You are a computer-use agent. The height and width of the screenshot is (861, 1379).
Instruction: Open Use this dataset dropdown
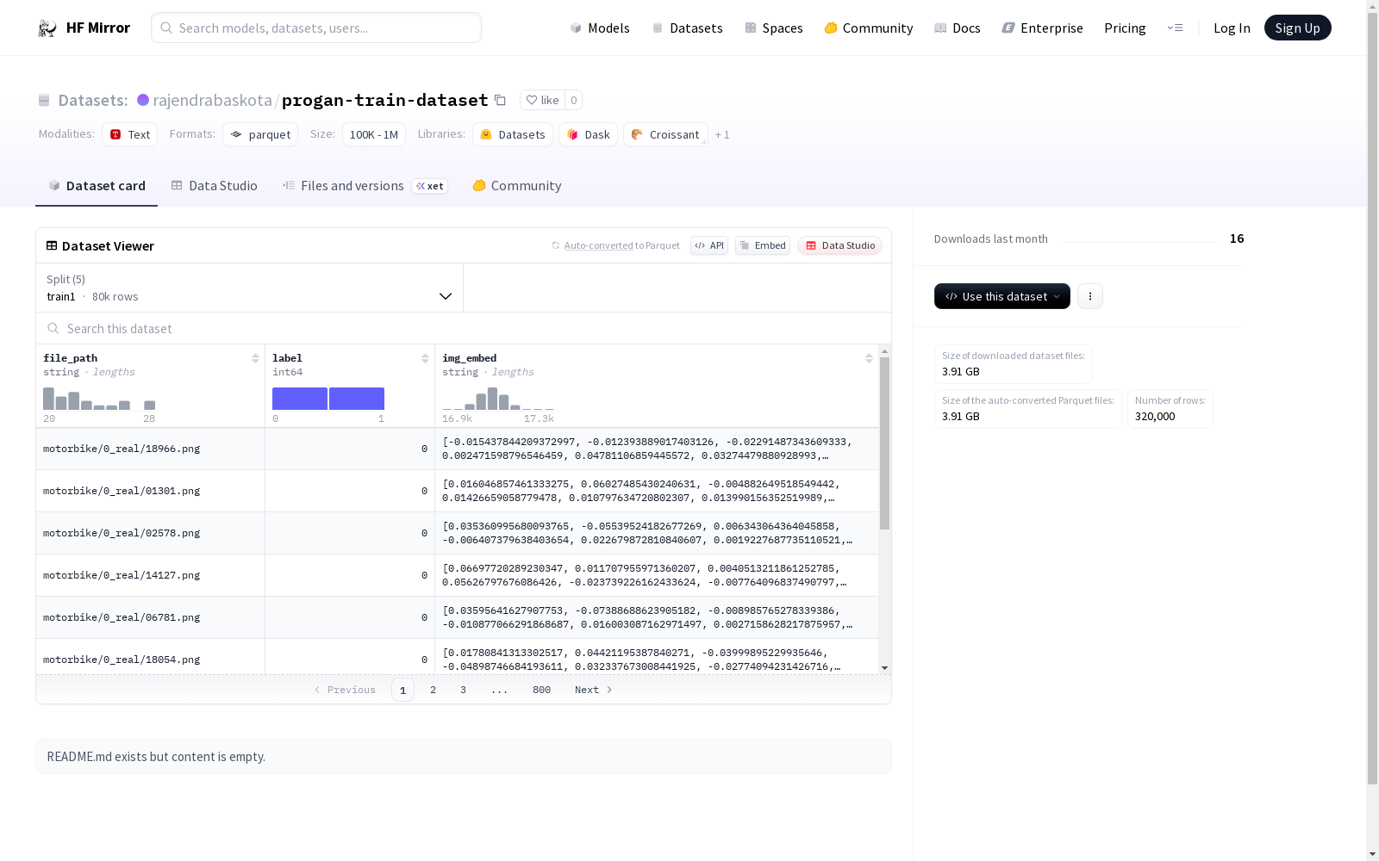(x=1002, y=296)
